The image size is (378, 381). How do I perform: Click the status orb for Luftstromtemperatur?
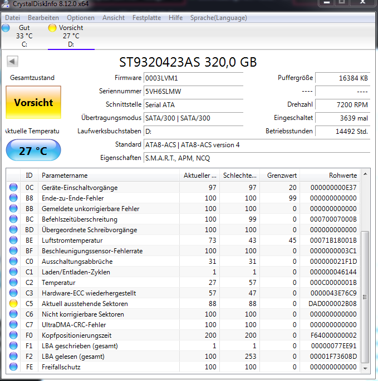[x=13, y=240]
